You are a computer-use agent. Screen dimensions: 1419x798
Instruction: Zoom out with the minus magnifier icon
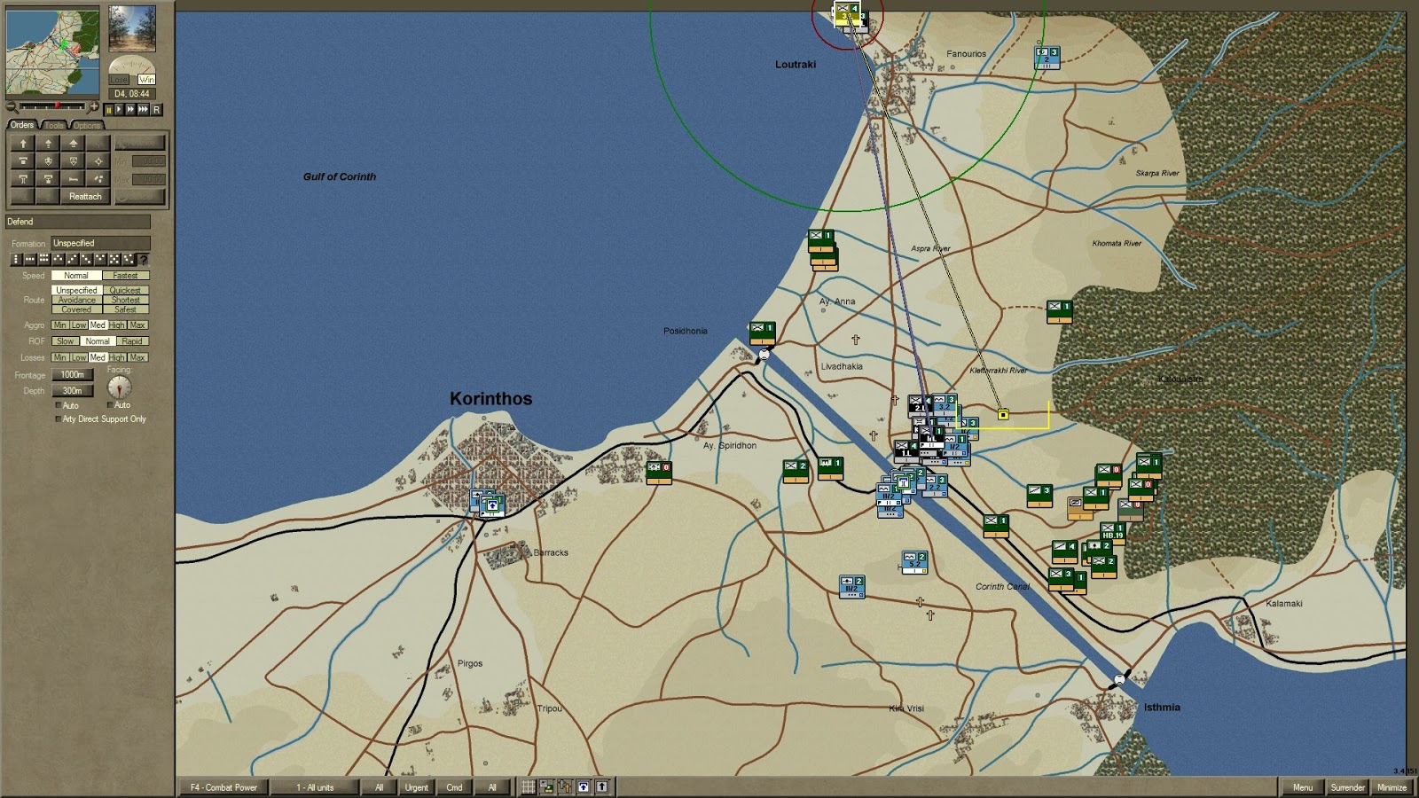(12, 108)
